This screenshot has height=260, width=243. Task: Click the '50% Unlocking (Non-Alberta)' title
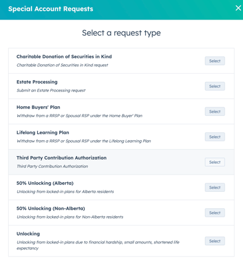tap(50, 208)
